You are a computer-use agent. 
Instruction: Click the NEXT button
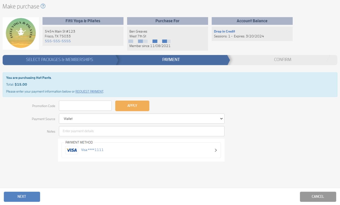(x=22, y=196)
